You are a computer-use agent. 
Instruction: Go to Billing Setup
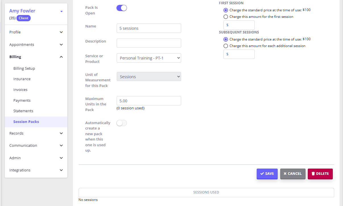24,69
